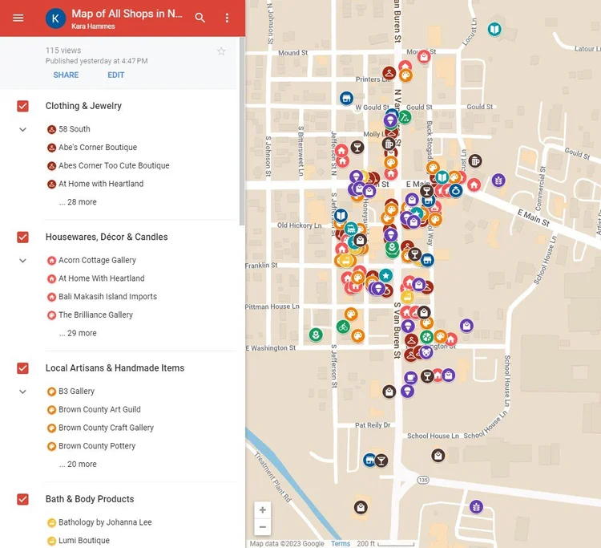Image resolution: width=601 pixels, height=548 pixels.
Task: Click the teal star marker near Franklin St
Action: (386, 275)
